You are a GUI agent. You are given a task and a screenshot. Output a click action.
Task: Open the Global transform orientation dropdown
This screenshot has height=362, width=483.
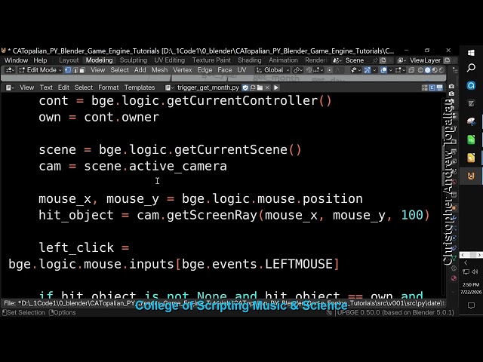click(272, 70)
